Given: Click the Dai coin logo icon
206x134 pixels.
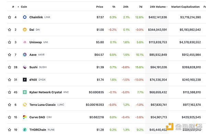Looking at the screenshot, I should pyautogui.click(x=25, y=30).
